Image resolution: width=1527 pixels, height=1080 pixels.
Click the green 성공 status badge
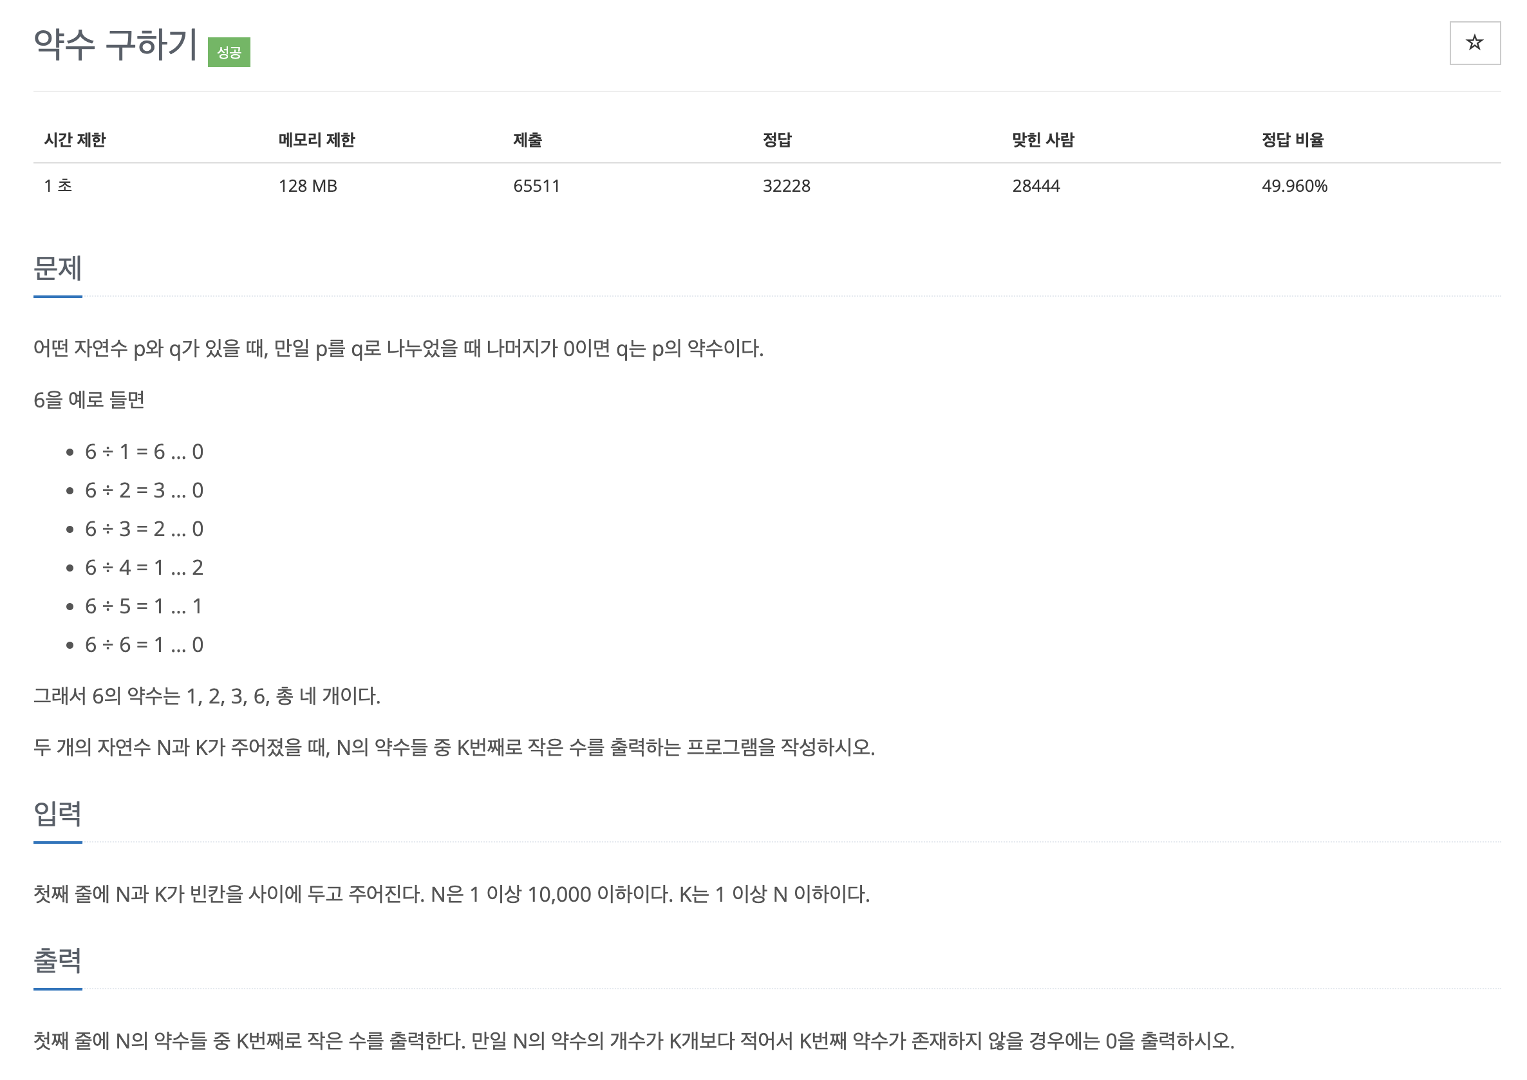pyautogui.click(x=229, y=52)
